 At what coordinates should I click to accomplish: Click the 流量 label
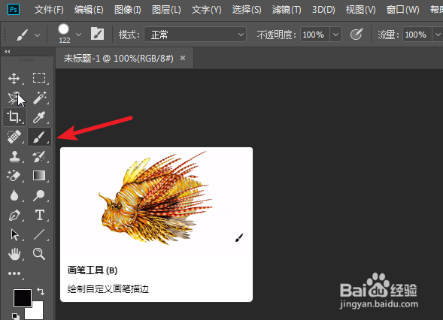pos(389,35)
